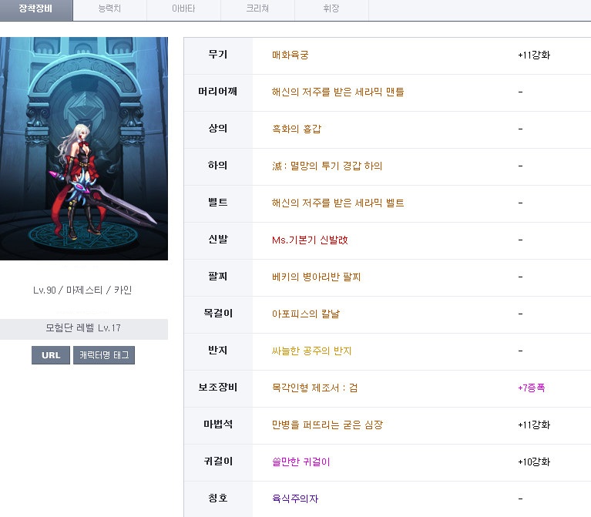Switch to the 능력치 tab

click(x=109, y=9)
